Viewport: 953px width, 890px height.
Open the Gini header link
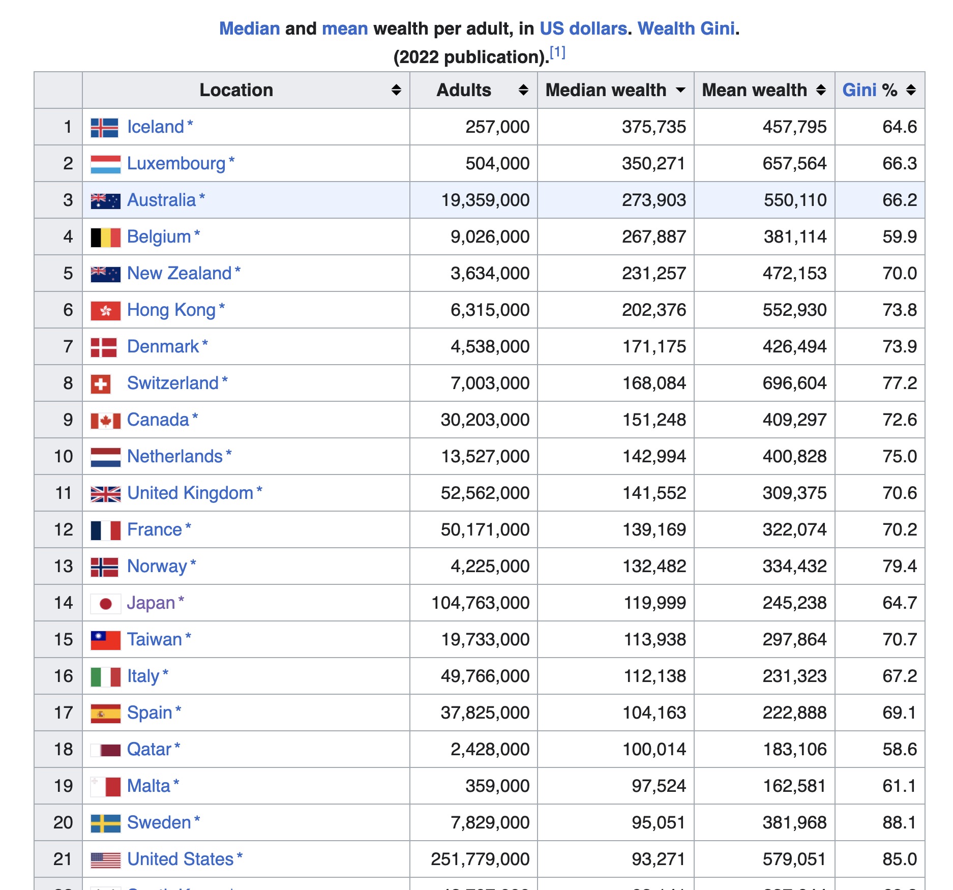pyautogui.click(x=859, y=90)
